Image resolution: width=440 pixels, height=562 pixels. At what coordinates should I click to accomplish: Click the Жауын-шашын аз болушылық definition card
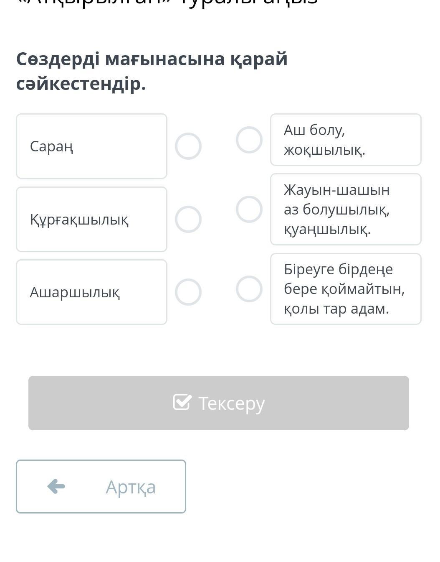346,209
